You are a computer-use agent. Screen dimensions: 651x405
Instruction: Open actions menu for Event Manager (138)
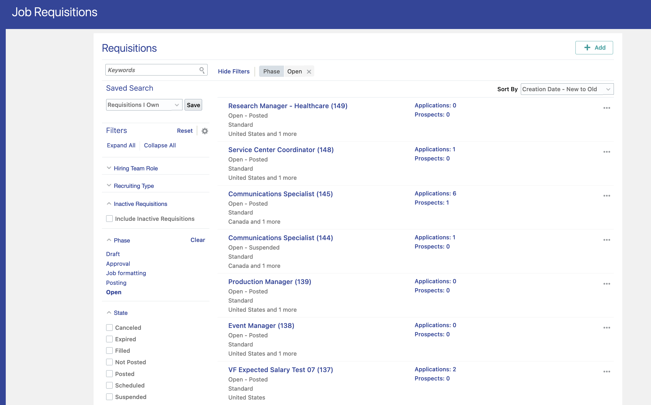(607, 327)
